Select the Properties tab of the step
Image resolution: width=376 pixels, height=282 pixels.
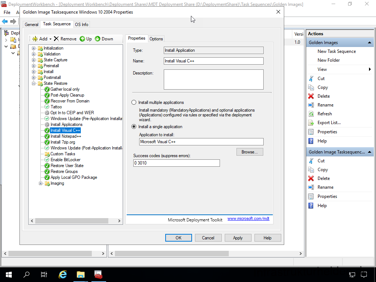(x=137, y=38)
